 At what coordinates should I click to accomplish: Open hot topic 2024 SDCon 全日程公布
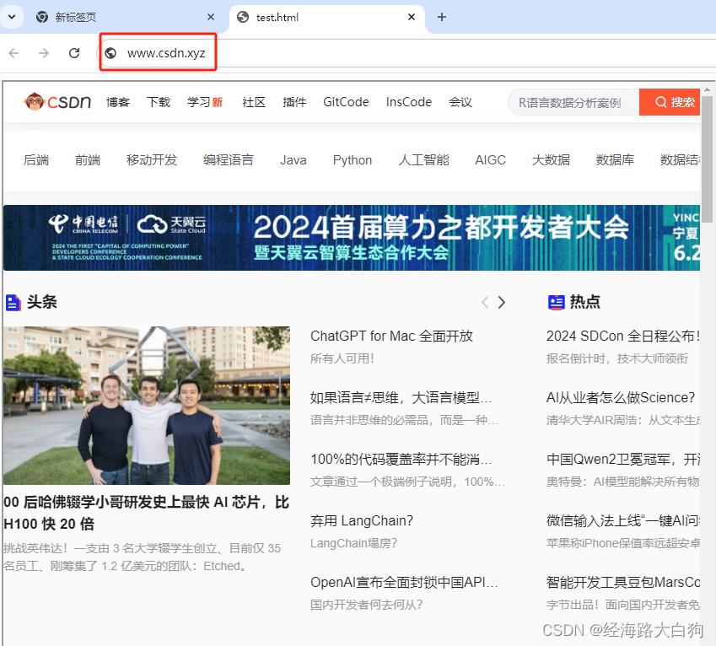(x=623, y=336)
